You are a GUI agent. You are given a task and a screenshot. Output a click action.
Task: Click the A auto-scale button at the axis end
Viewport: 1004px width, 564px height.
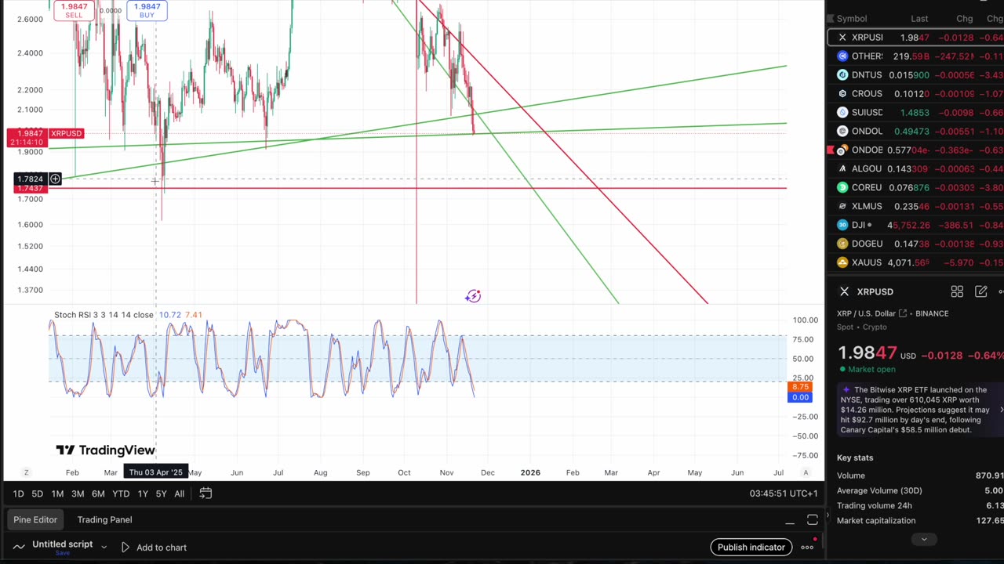[x=806, y=472]
